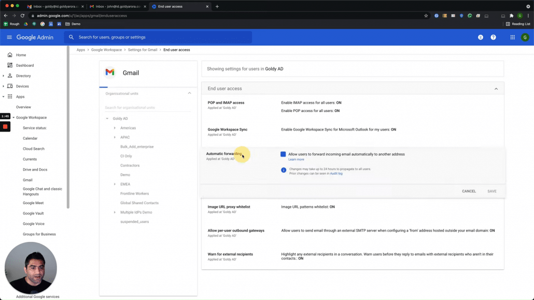
Task: Open the account avatar in Admin header
Action: coord(525,37)
